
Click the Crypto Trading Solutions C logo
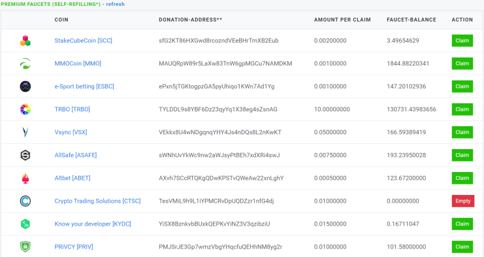coord(25,201)
